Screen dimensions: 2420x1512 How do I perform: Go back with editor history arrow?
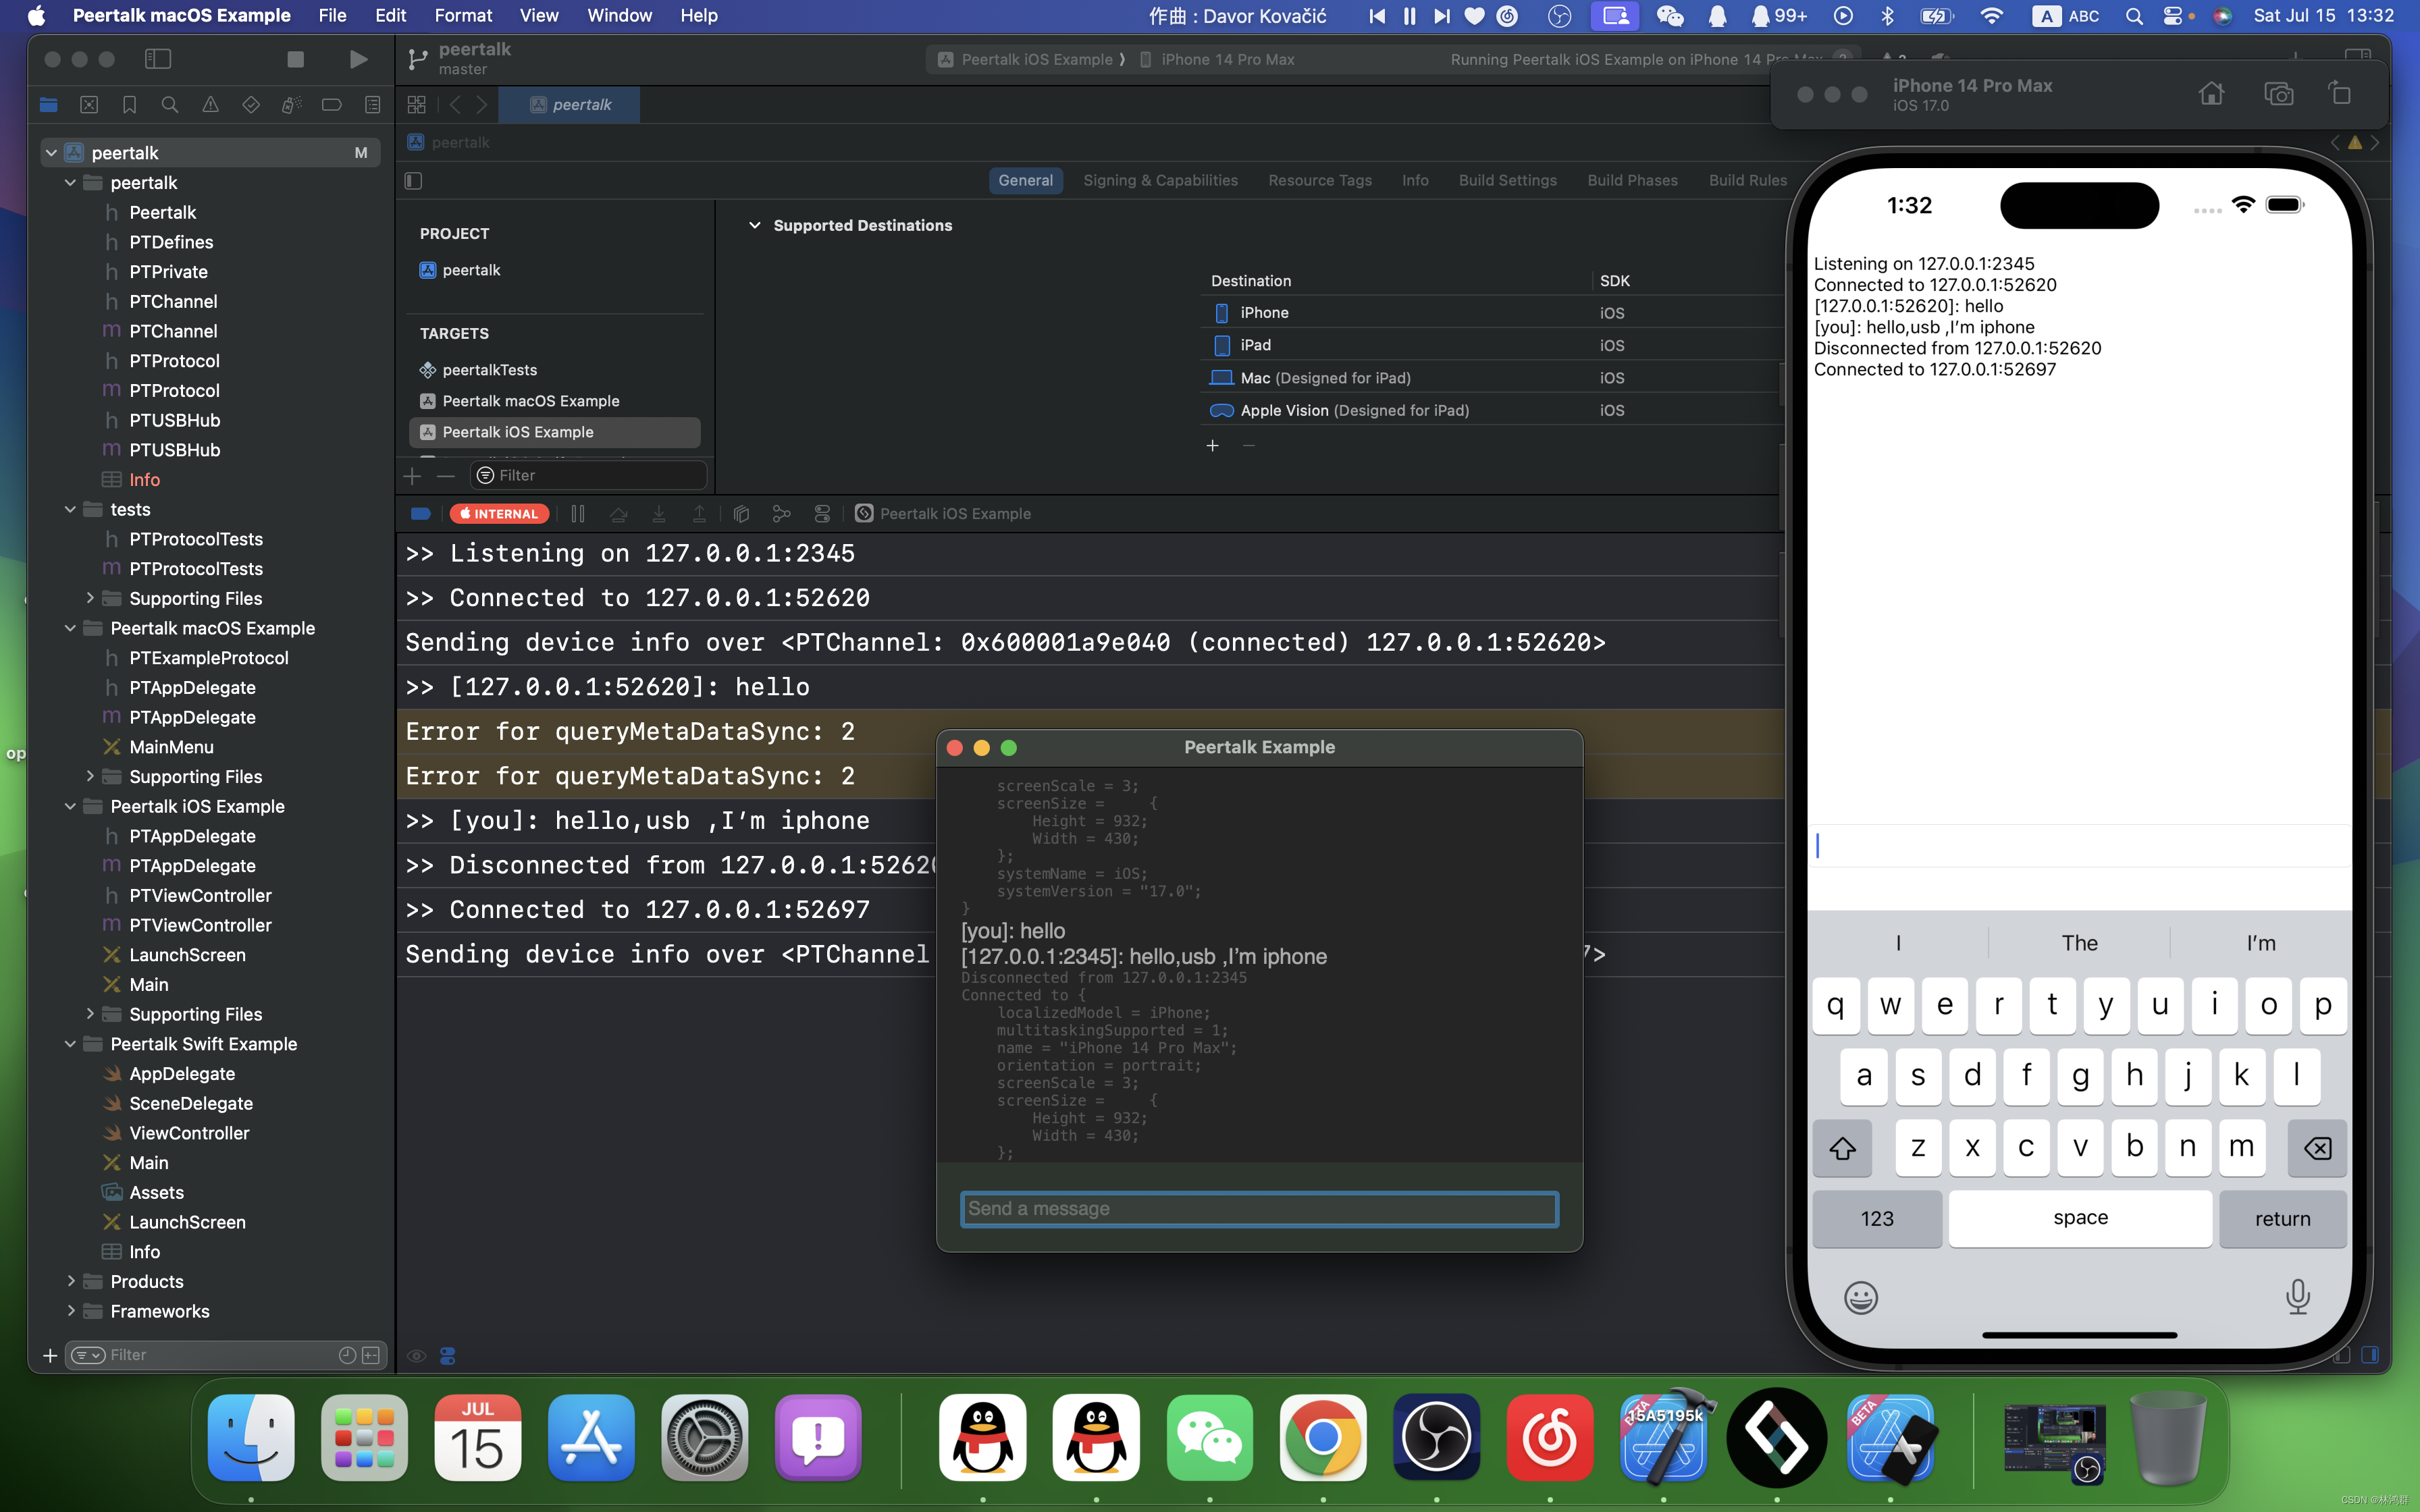[455, 105]
